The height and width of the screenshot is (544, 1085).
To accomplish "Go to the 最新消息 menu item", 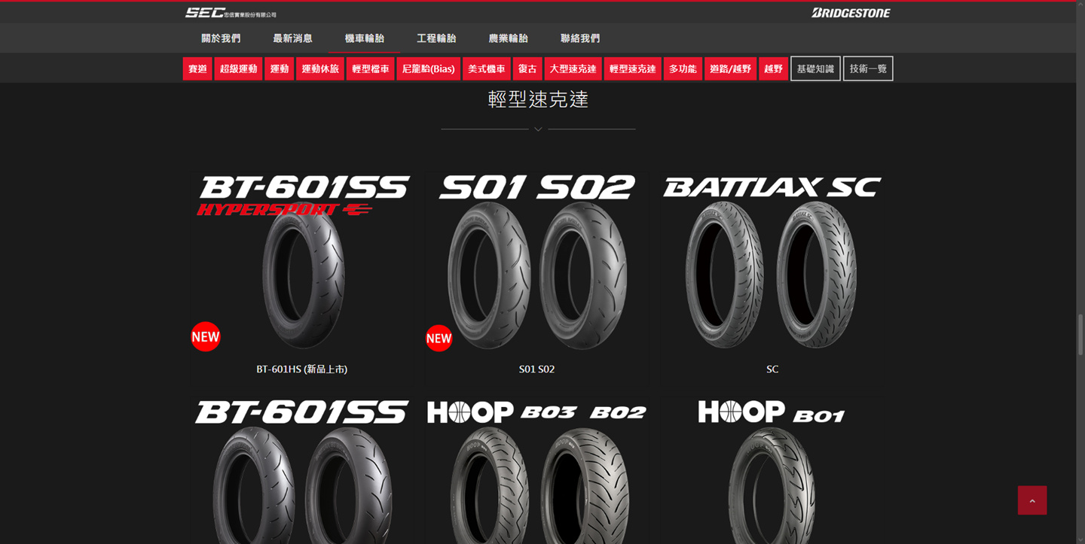I will click(x=292, y=38).
